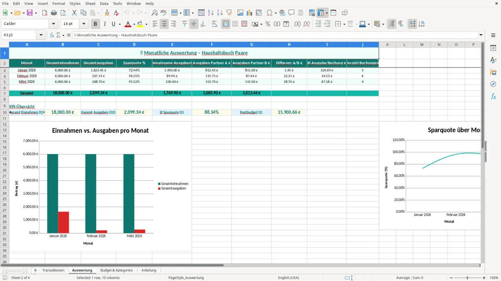This screenshot has height=281, width=501.
Task: Switch to the Transaktionen sheet tab
Action: coord(53,270)
